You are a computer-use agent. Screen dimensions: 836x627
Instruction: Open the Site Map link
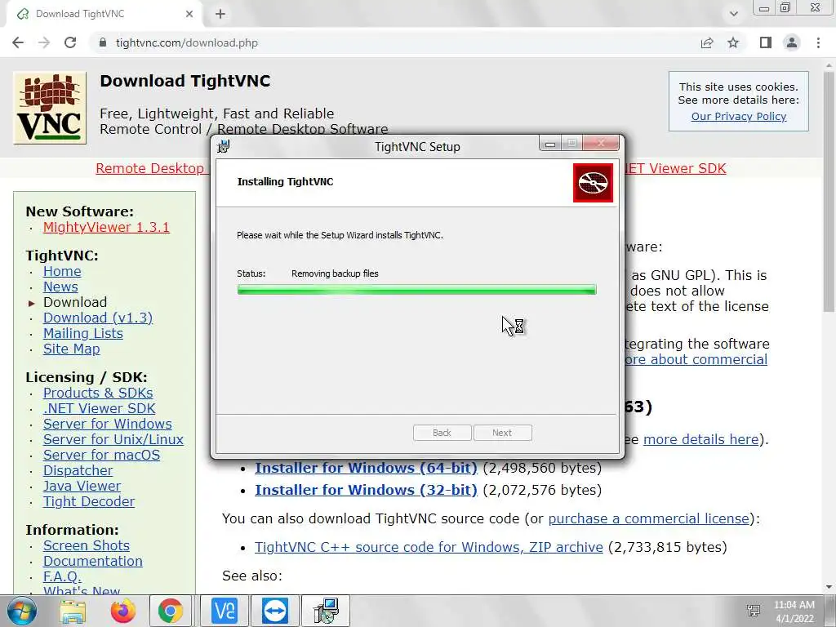pos(72,349)
